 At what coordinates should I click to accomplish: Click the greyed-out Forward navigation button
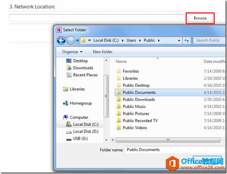coord(71,40)
